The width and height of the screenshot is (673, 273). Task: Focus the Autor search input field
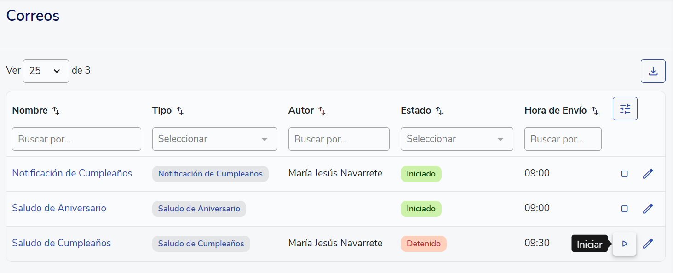click(339, 139)
